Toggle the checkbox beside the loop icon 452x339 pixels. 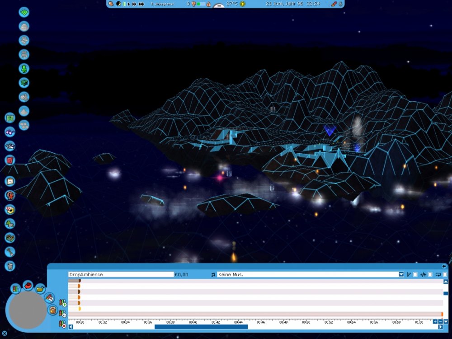coord(445,274)
